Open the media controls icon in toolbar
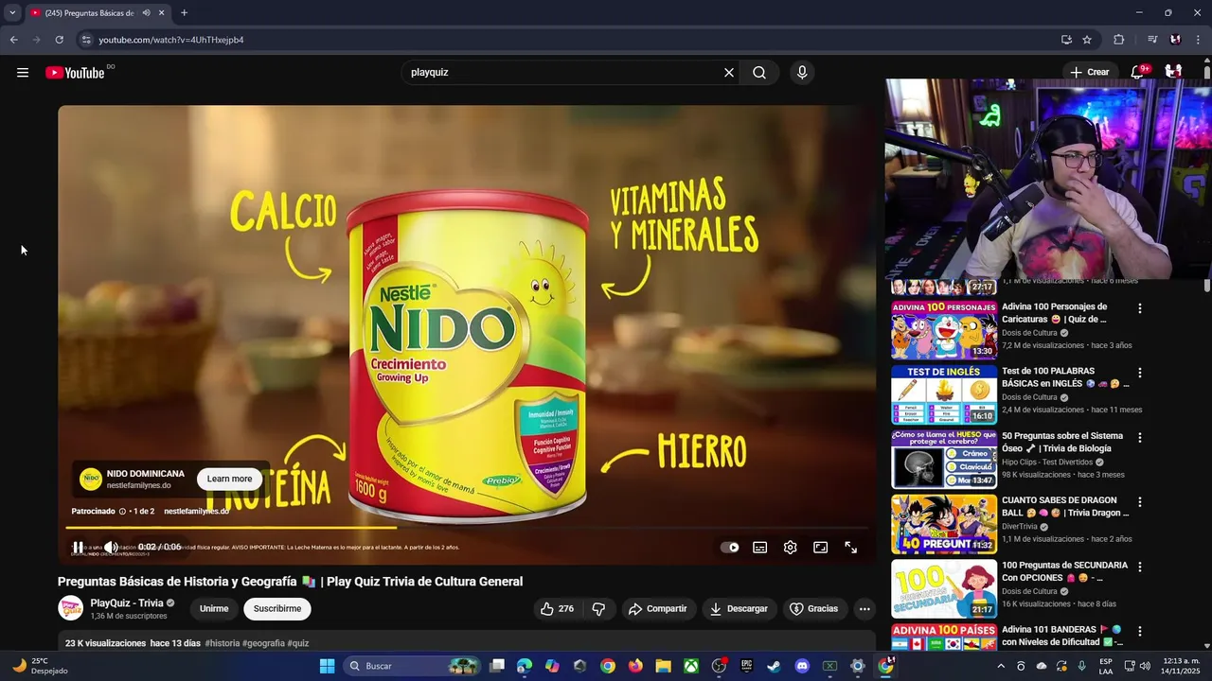The image size is (1212, 681). [1152, 40]
